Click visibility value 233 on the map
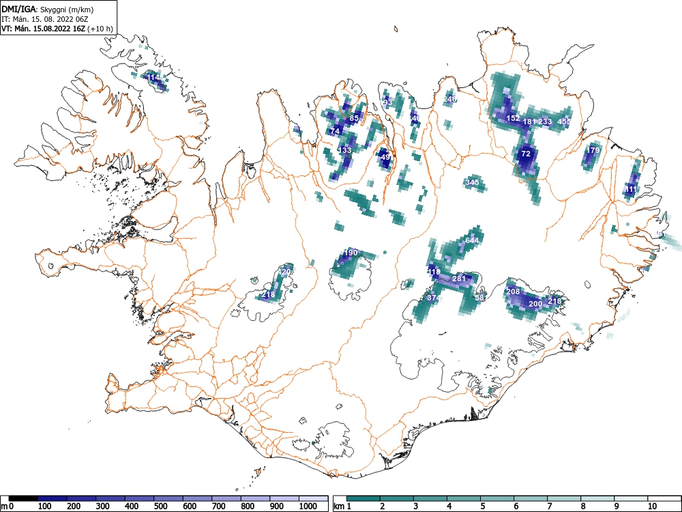 pyautogui.click(x=545, y=122)
